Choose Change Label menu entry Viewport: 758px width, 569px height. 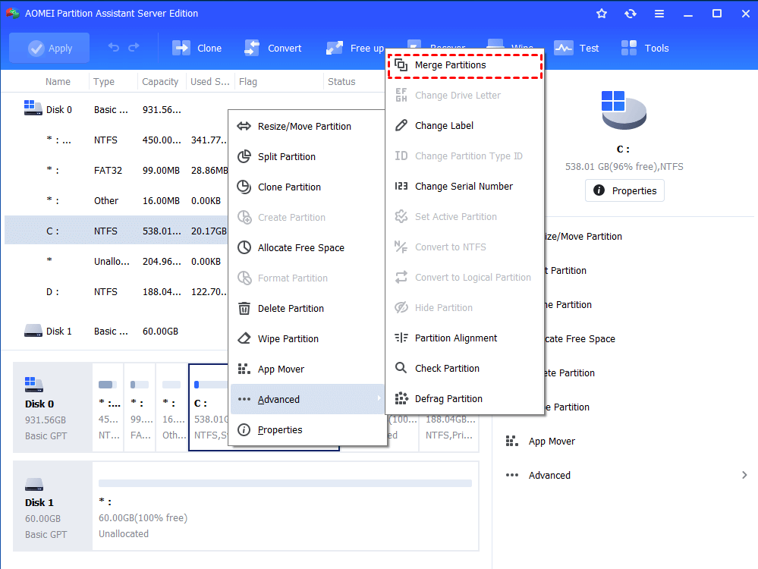pyautogui.click(x=464, y=126)
